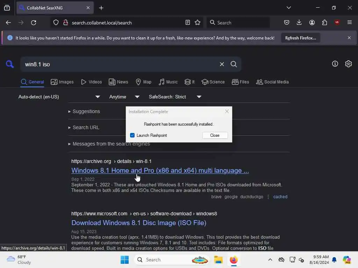Viewport: 358px width, 268px height.
Task: Toggle reader view icon in address bar
Action: point(187,23)
